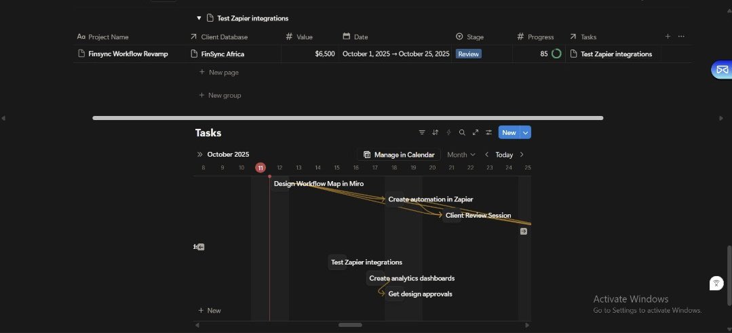Jump to the off-screen item on the left
The image size is (732, 333).
click(201, 247)
